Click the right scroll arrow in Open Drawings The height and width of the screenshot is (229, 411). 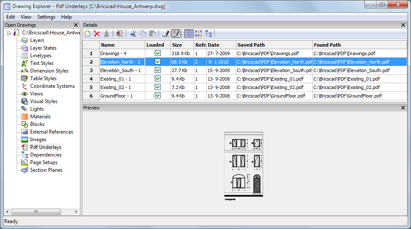click(x=76, y=212)
